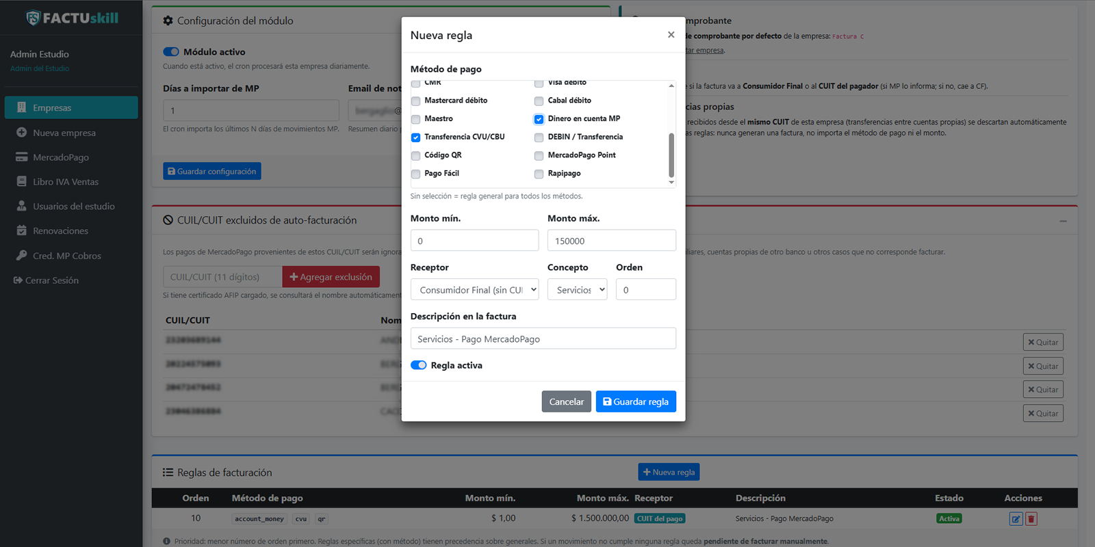Click the Monto mín. field
1095x547 pixels.
pos(474,241)
